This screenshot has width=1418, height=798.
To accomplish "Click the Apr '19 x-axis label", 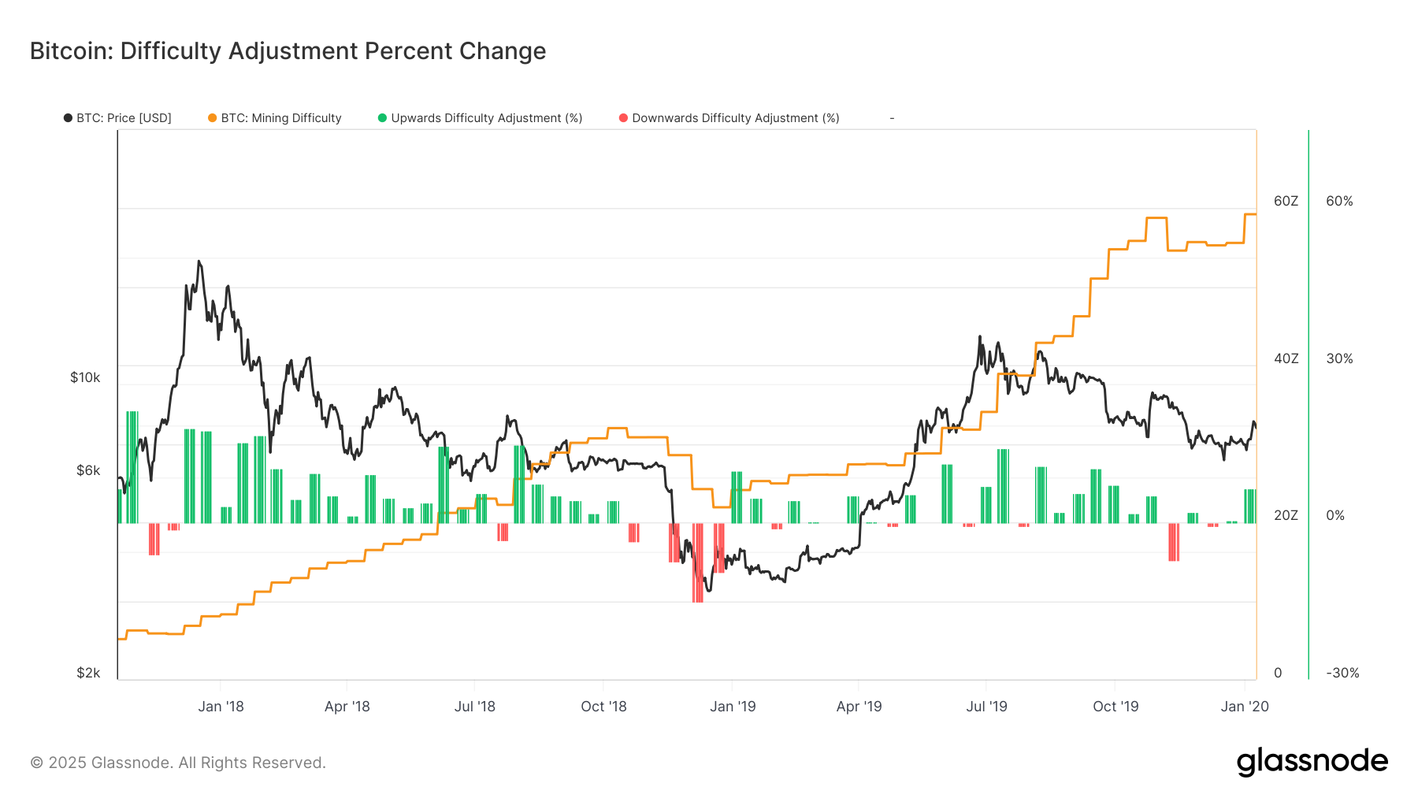I will coord(859,707).
